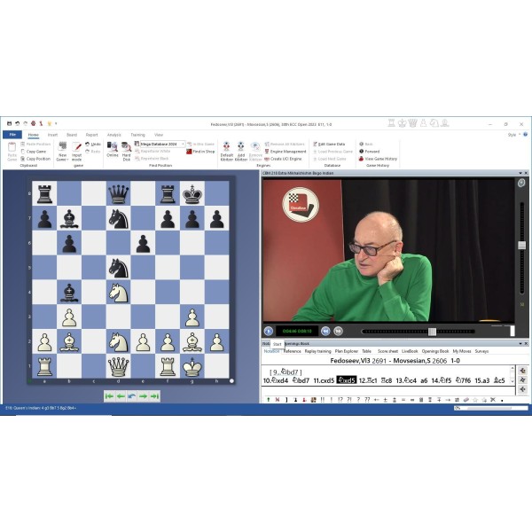Insert the '!!' annotation symbol
This screenshot has height=532, width=532.
(323, 400)
